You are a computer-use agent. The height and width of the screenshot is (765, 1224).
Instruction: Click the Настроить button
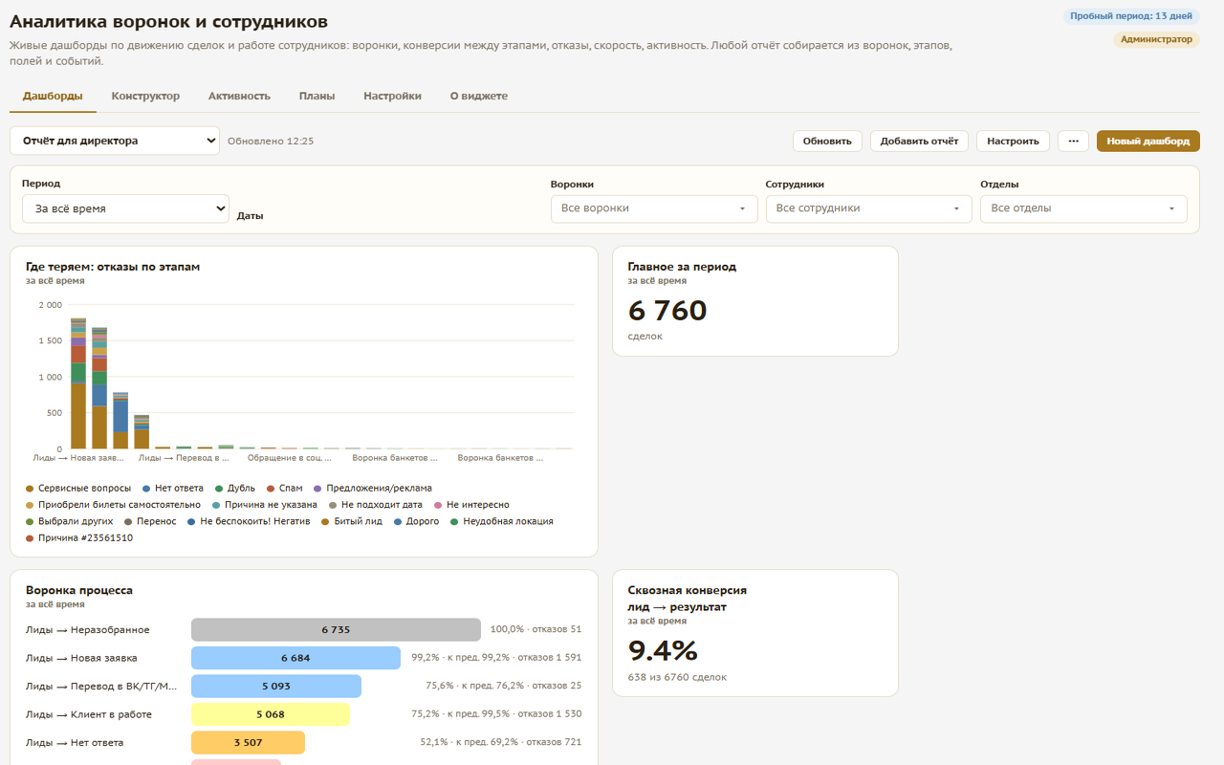tap(1013, 141)
